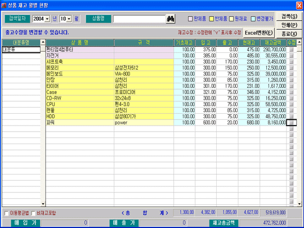304x228 pixels.
Task: Check the 수정 box for CPU row
Action: [291, 104]
